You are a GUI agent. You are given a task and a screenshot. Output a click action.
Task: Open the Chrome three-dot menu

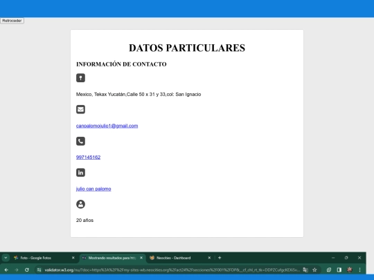click(x=360, y=270)
